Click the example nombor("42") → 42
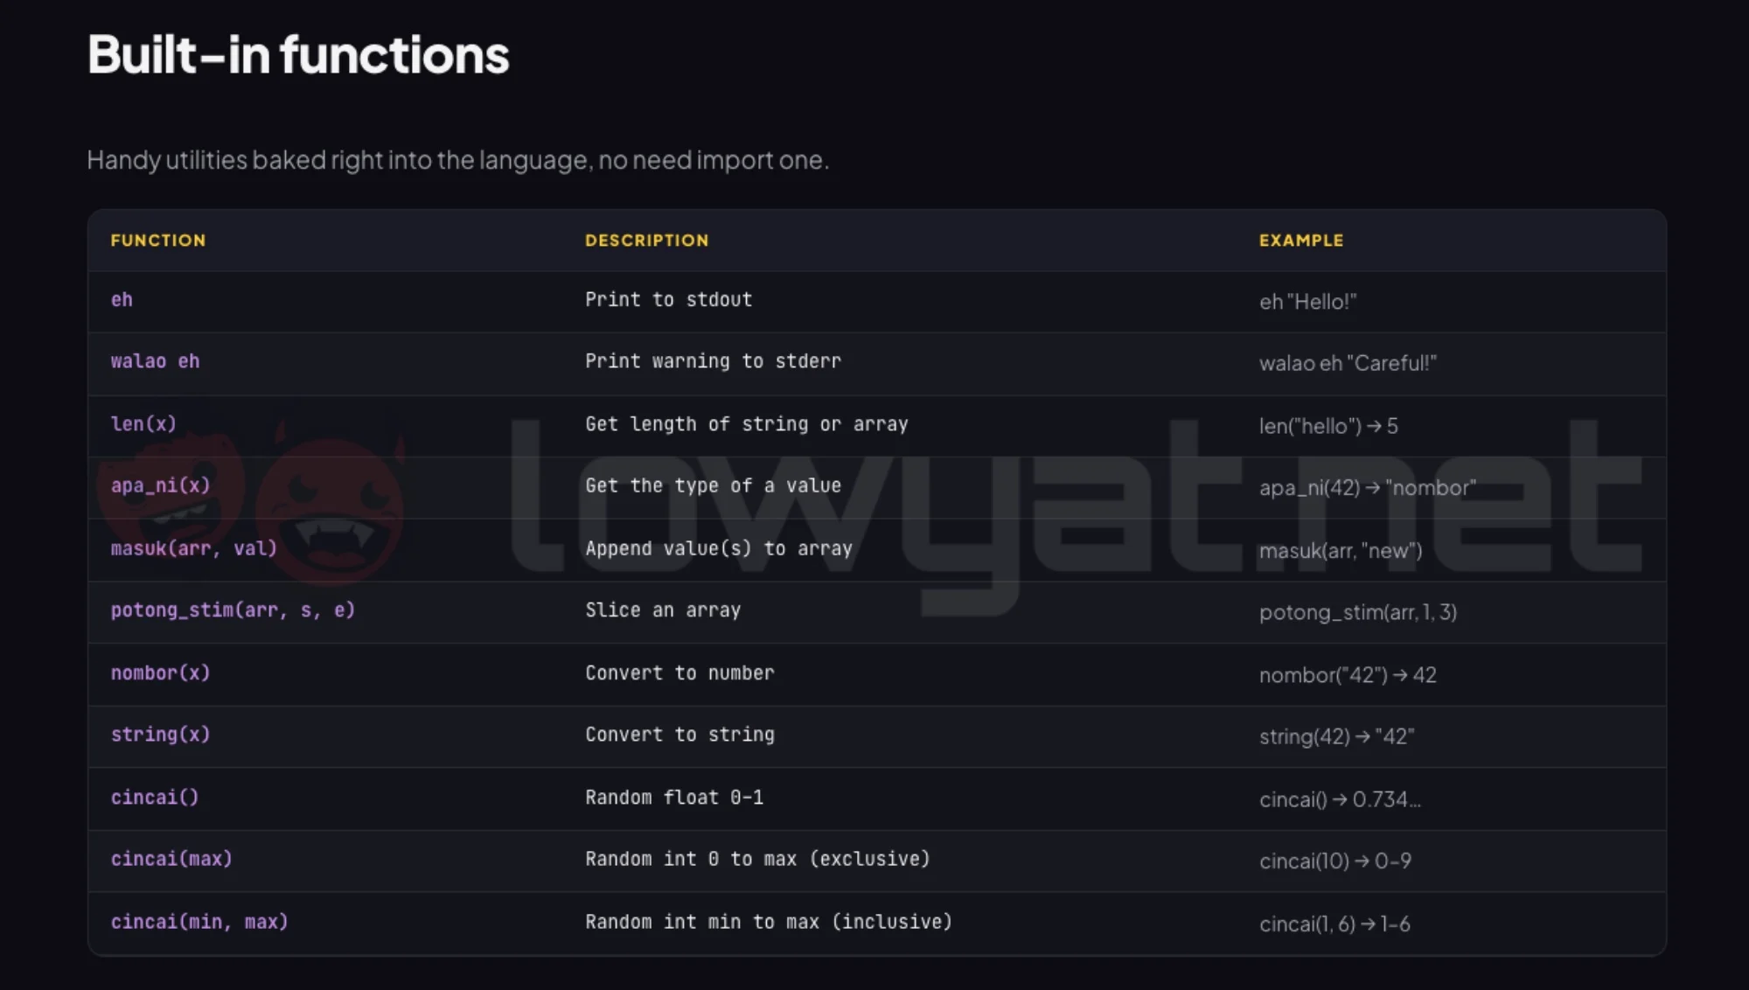Viewport: 1749px width, 990px height. pos(1348,675)
